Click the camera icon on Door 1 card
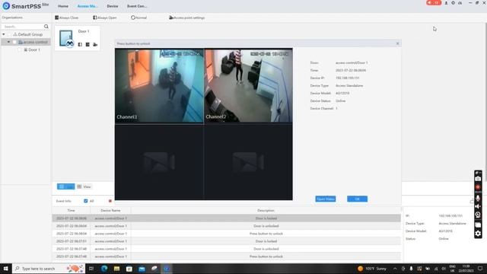Screen dimensions: 487x274 95,45
